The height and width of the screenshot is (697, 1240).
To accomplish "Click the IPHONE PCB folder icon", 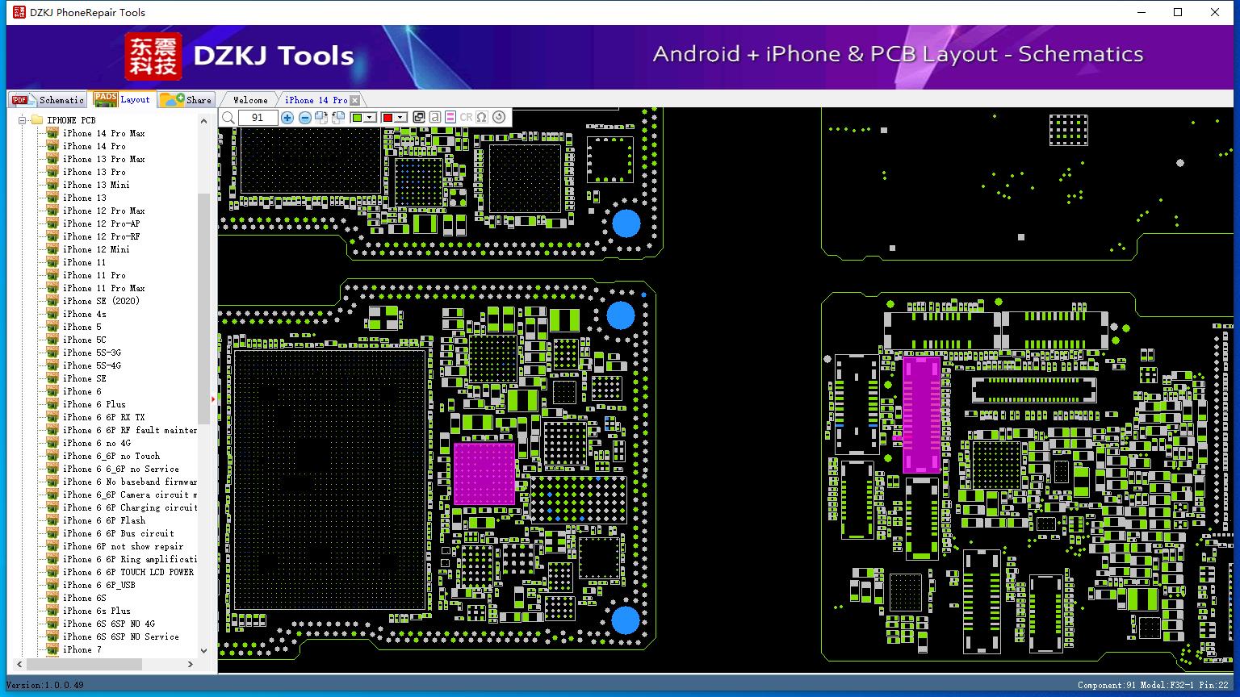I will point(36,120).
